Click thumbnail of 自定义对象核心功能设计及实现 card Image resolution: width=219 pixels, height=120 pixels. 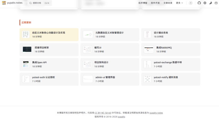26,35
